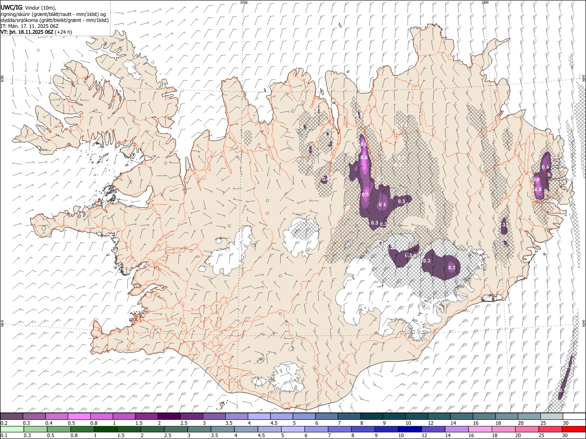This screenshot has width=586, height=439.
Task: Click the 'rigning/skúrir' legend description line
Action: point(53,14)
